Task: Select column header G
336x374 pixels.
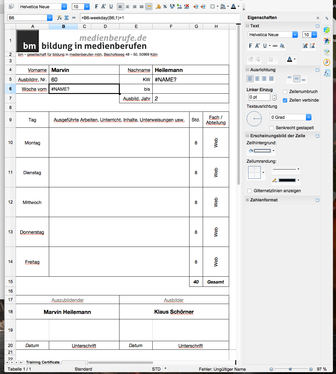Action: coord(196,26)
